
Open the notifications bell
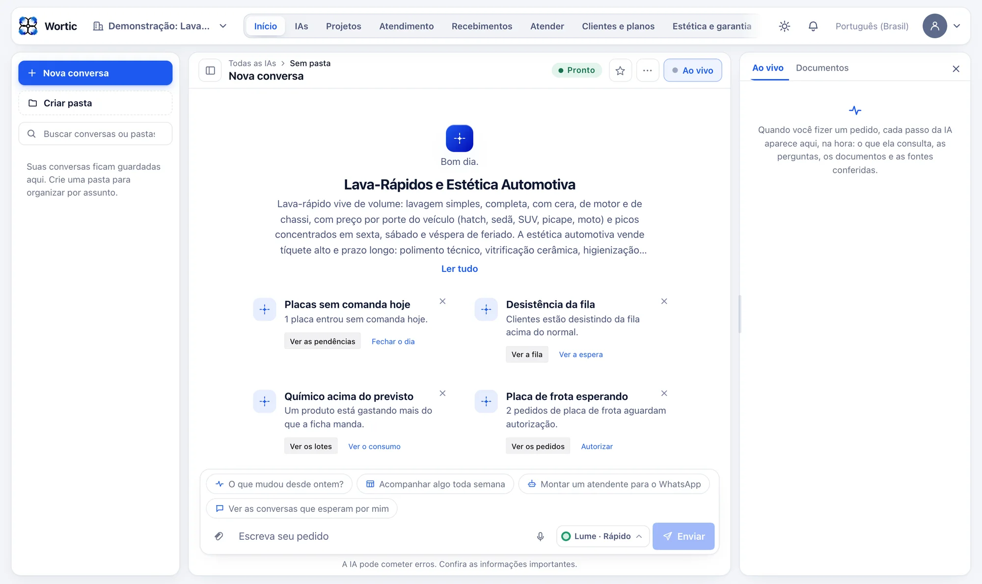point(813,26)
